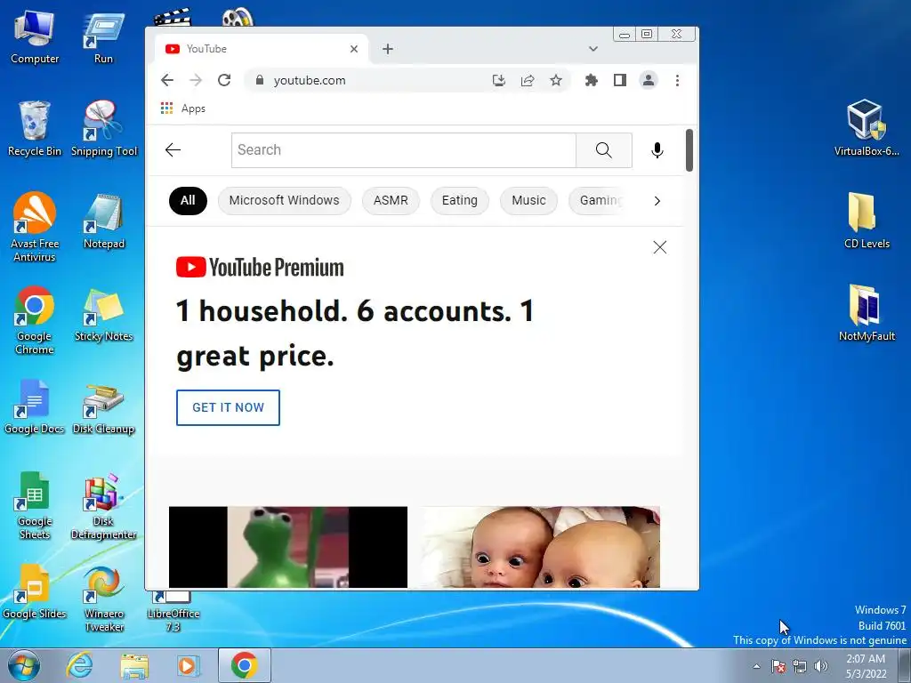Share this page using the share icon

tap(528, 80)
